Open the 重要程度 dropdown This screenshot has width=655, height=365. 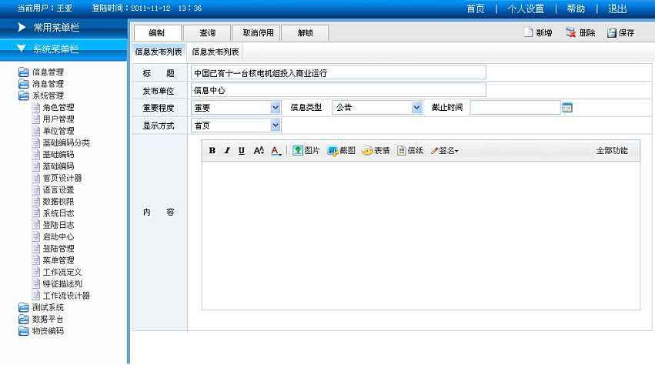[276, 108]
